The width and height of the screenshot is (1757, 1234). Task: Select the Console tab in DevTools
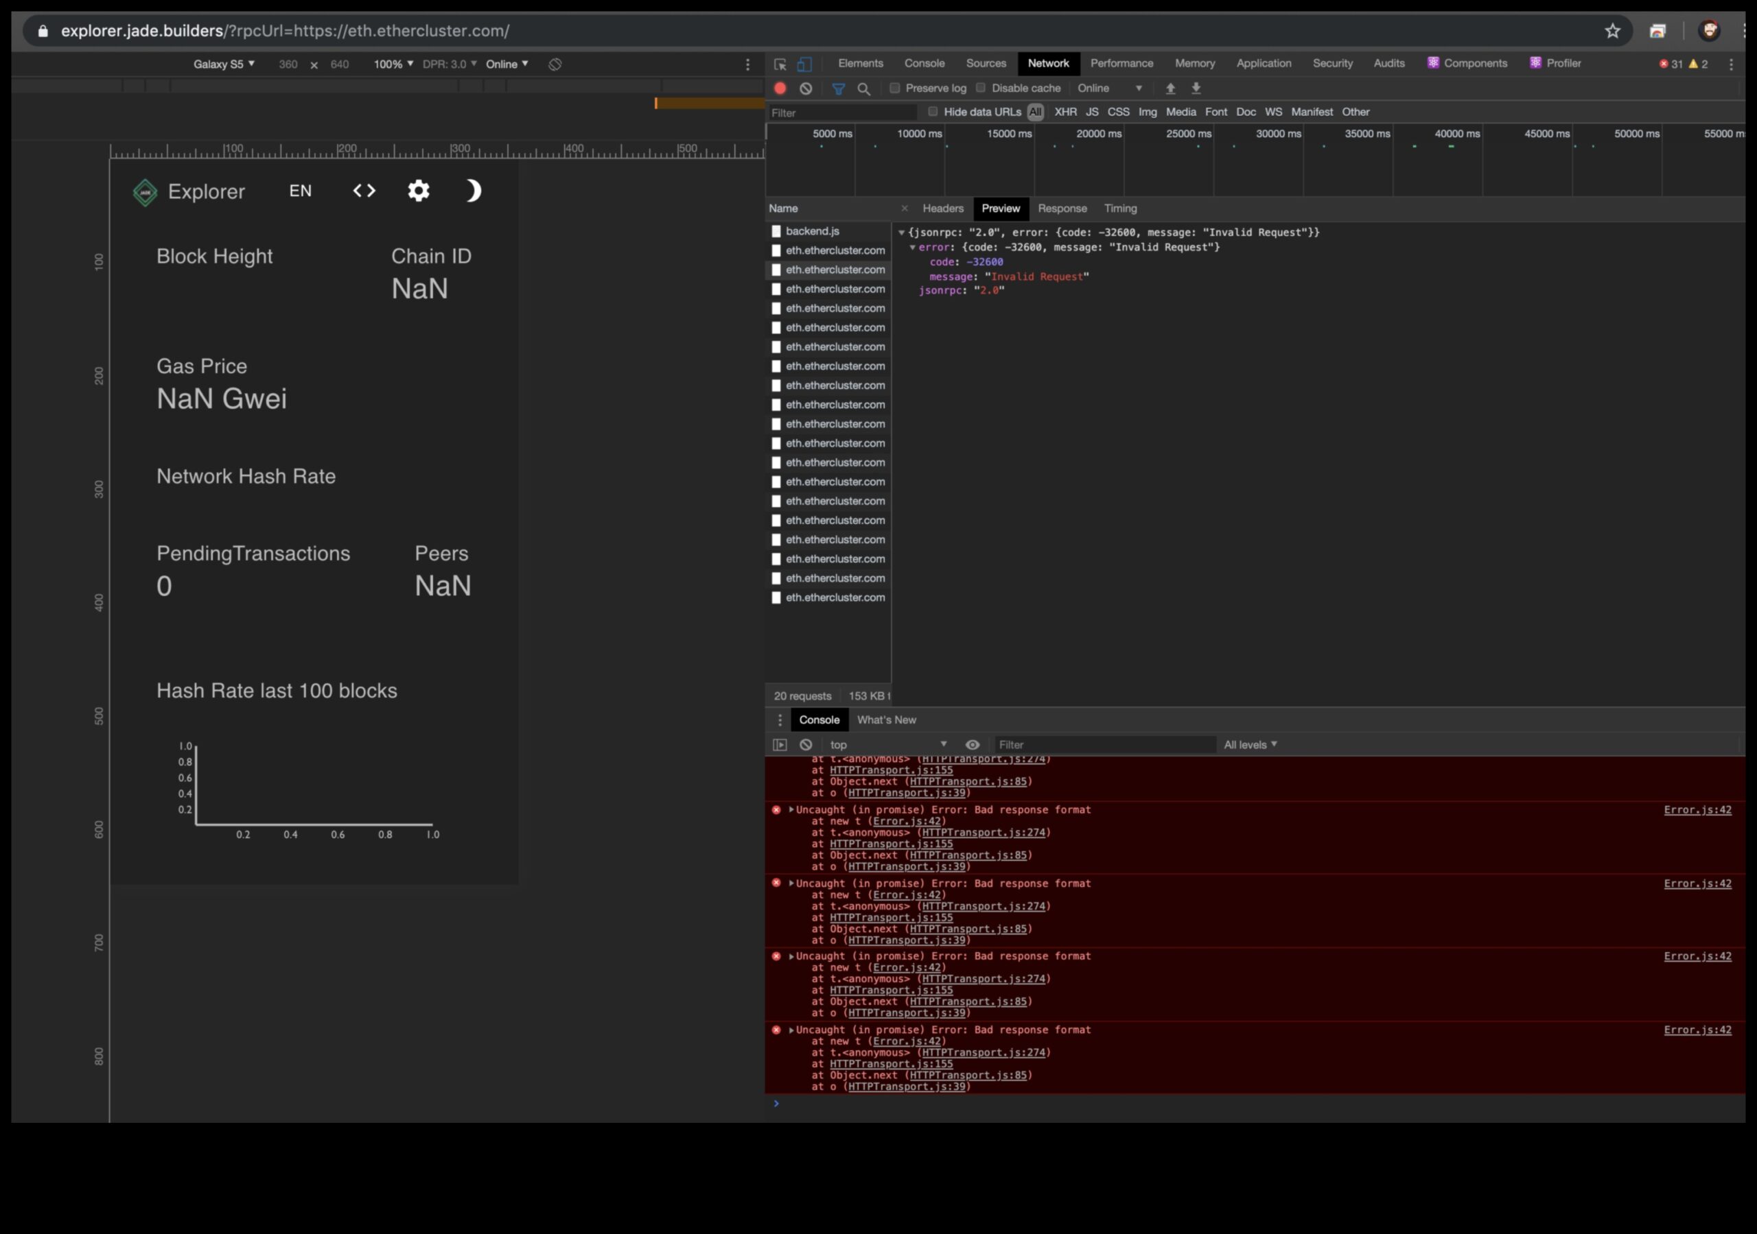(819, 720)
